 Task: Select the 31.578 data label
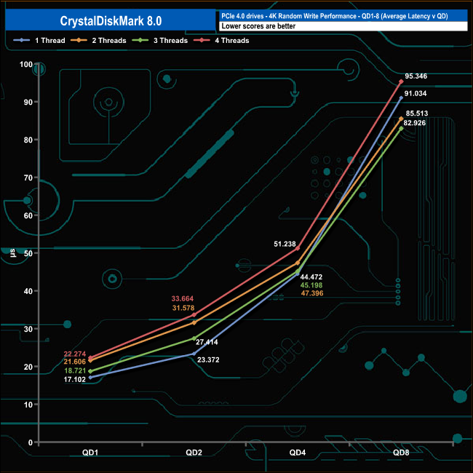click(x=183, y=308)
